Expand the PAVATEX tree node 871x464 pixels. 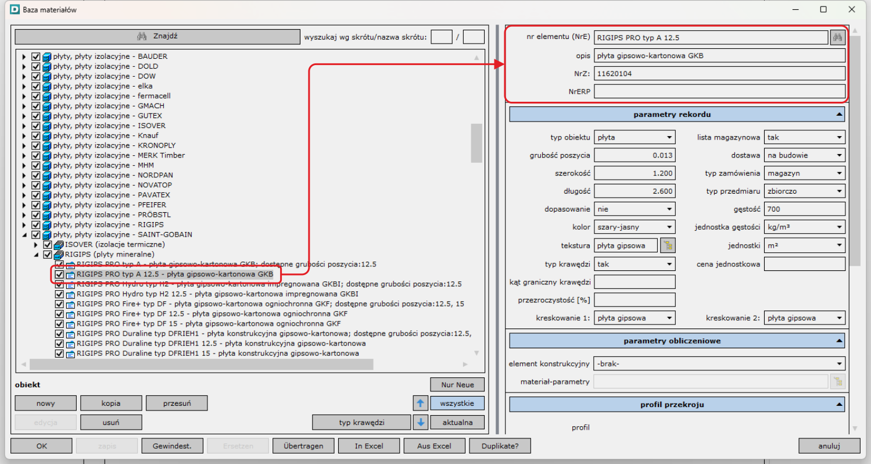(24, 195)
